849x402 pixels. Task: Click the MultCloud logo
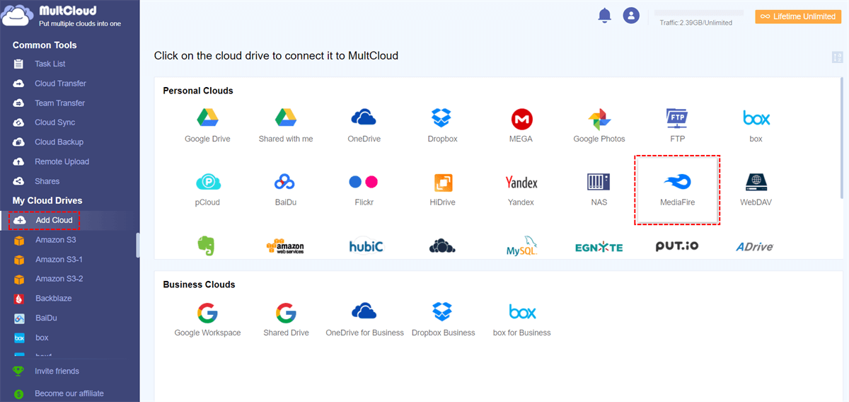(62, 16)
